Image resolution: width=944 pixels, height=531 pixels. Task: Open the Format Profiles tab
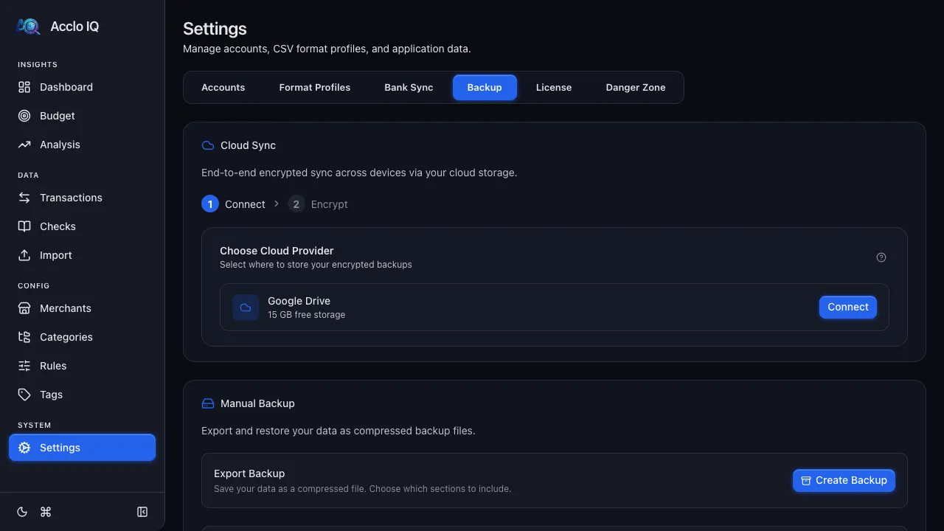click(x=315, y=87)
